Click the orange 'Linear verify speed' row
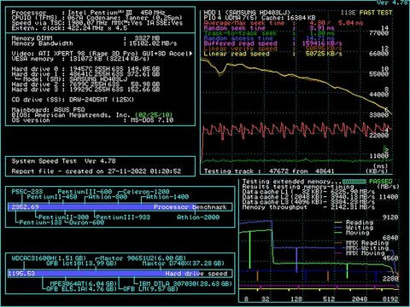Viewport: 410px width, 307px height. pyautogui.click(x=272, y=49)
